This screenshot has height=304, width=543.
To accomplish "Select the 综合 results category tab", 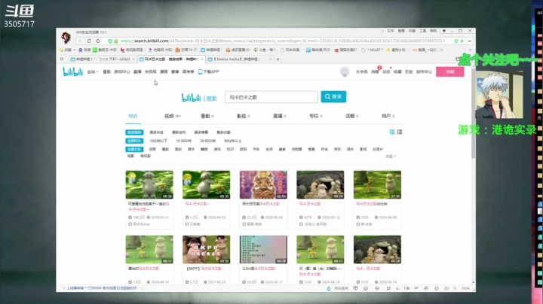I will (x=133, y=116).
